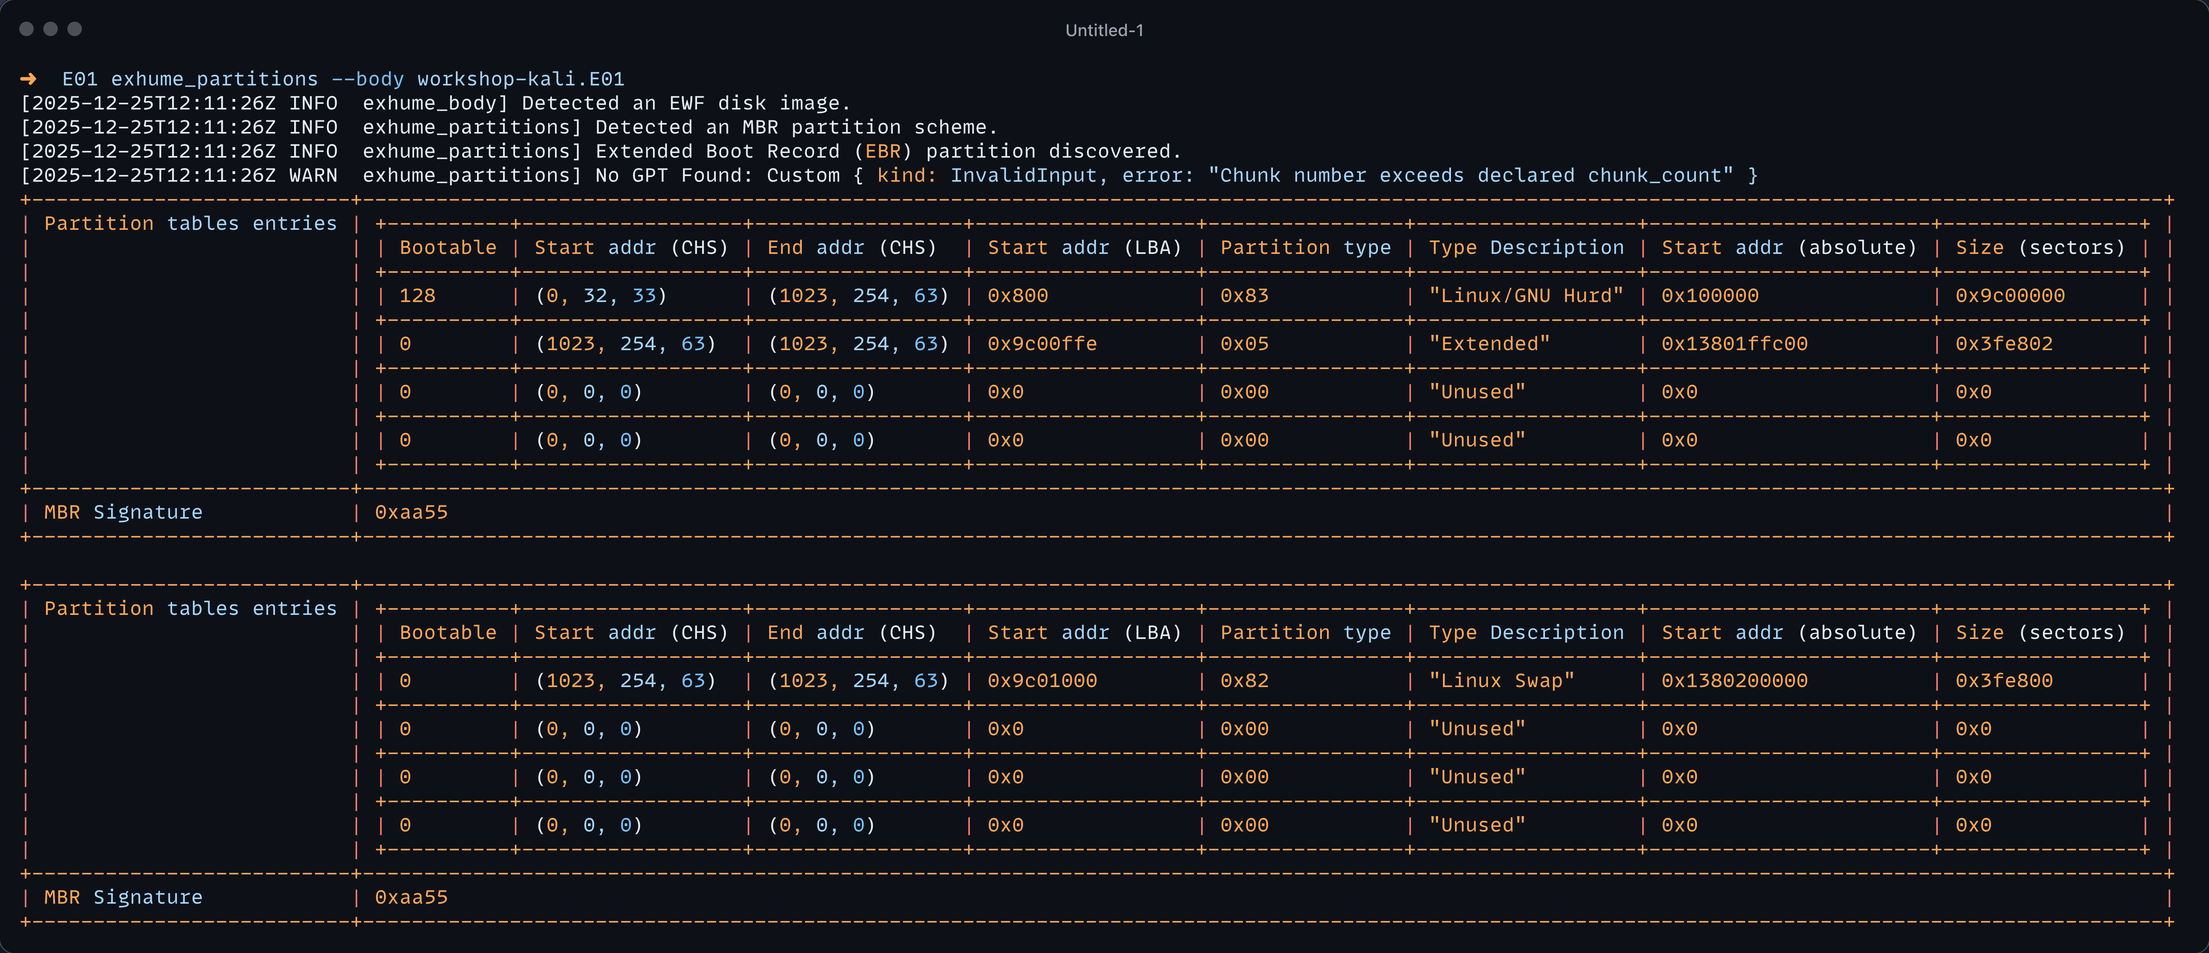
Task: Click the "Linux/GNU Hurd" type description
Action: (x=1526, y=296)
